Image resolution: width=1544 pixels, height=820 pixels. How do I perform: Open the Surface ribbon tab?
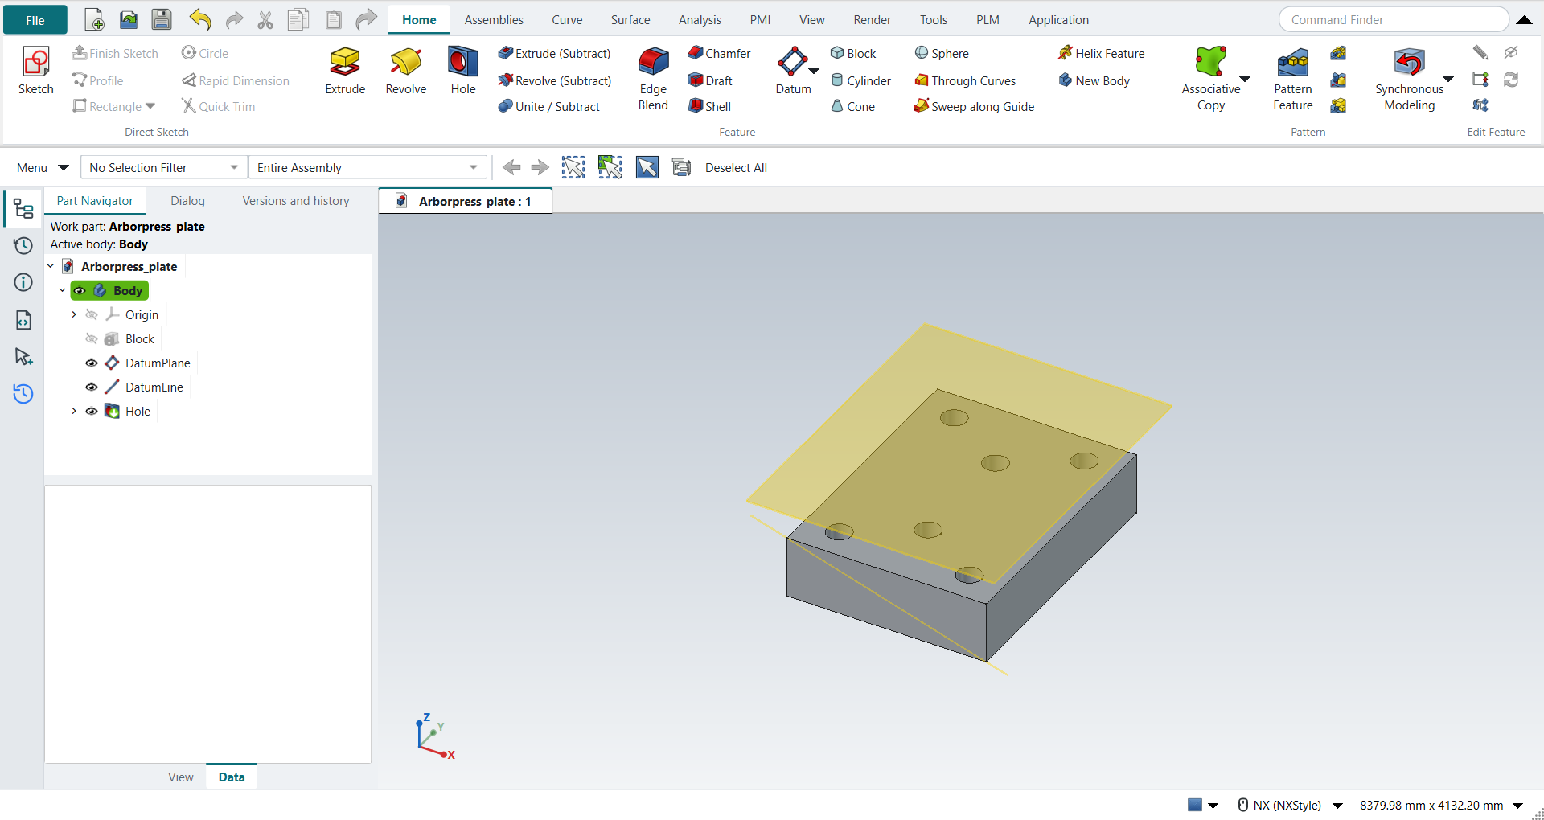630,20
